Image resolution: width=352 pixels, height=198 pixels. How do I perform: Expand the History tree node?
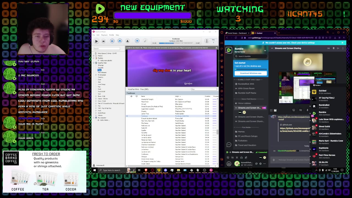(94, 56)
